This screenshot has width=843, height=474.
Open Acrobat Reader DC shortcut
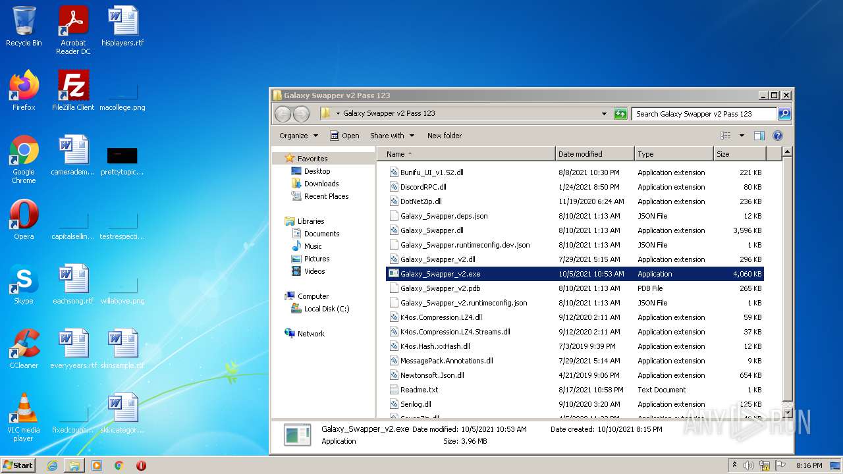(x=73, y=30)
